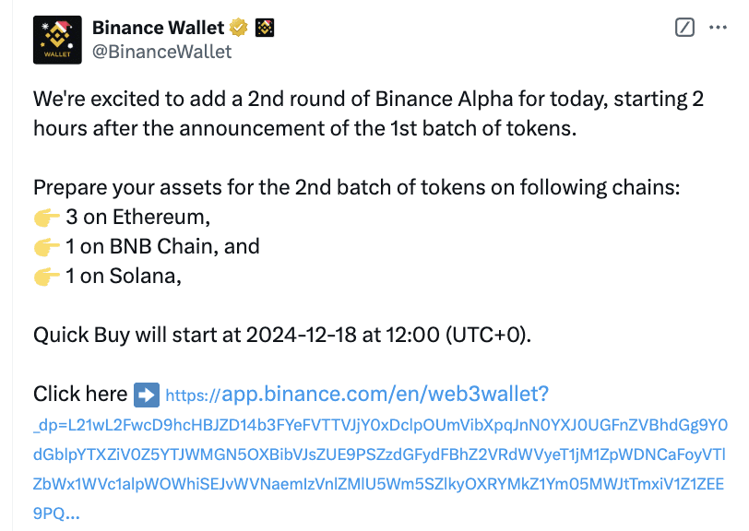Viewport: 749px width, 531px height.
Task: Click the Binance affiliate badge icon
Action: 265,28
